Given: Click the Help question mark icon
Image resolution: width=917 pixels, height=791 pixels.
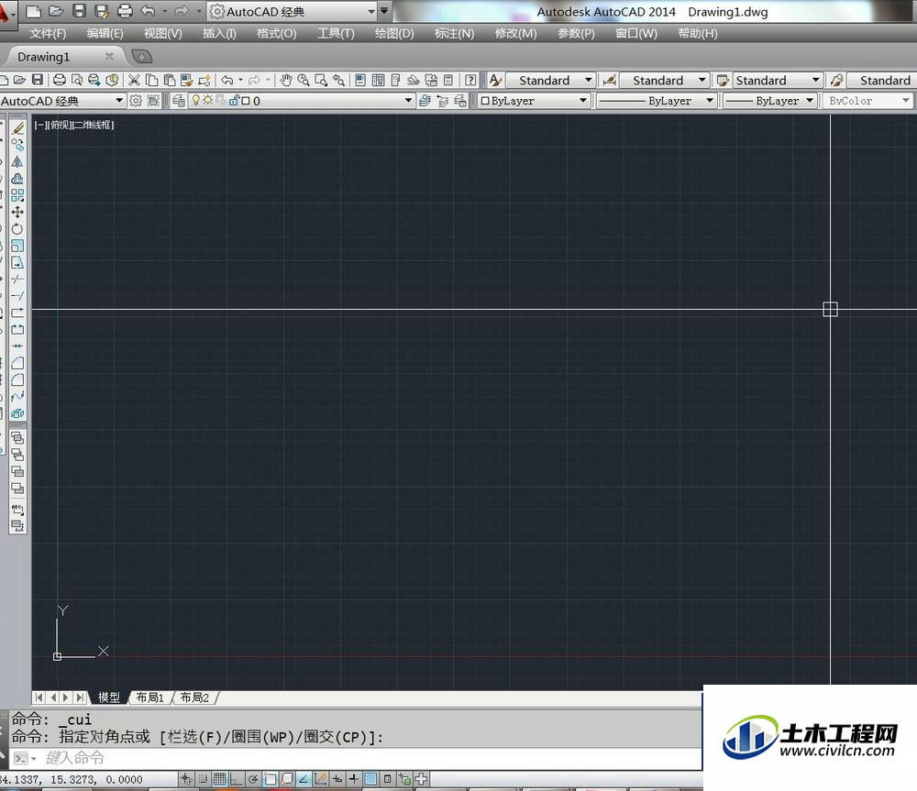Looking at the screenshot, I should point(470,80).
